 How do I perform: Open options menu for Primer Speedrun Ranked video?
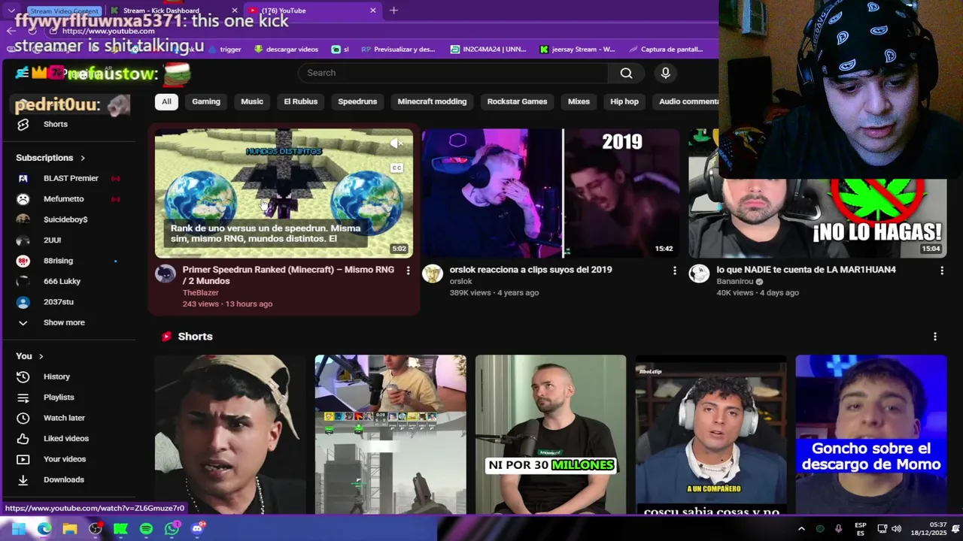[x=409, y=270]
